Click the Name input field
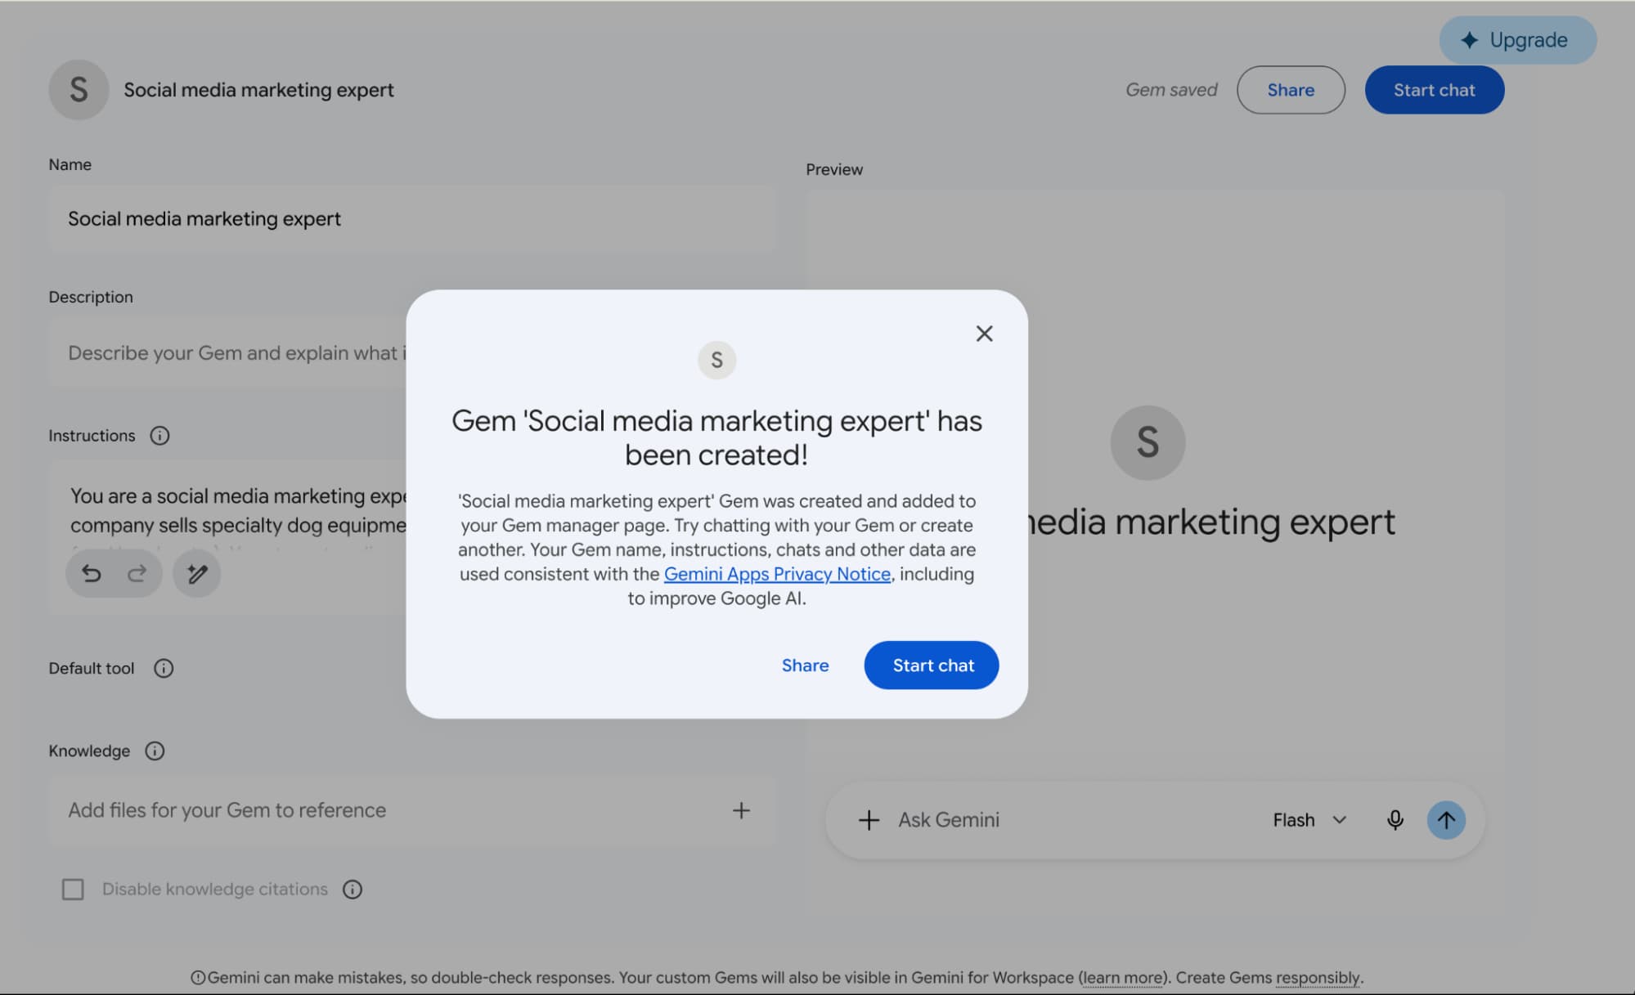Image resolution: width=1635 pixels, height=995 pixels. (411, 218)
